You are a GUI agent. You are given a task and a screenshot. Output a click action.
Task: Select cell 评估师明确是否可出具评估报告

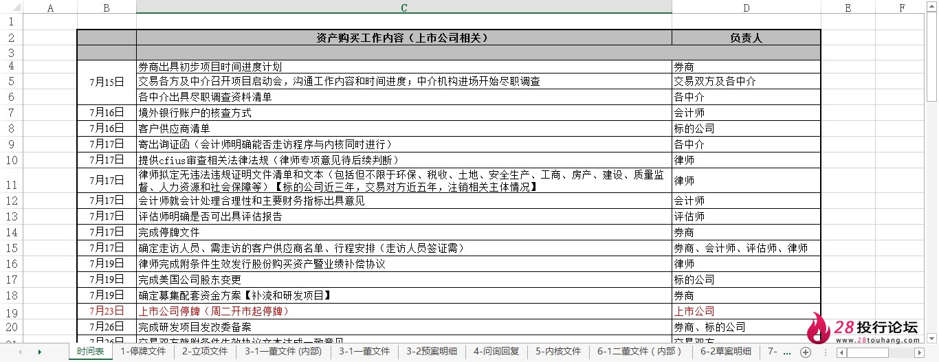point(404,216)
